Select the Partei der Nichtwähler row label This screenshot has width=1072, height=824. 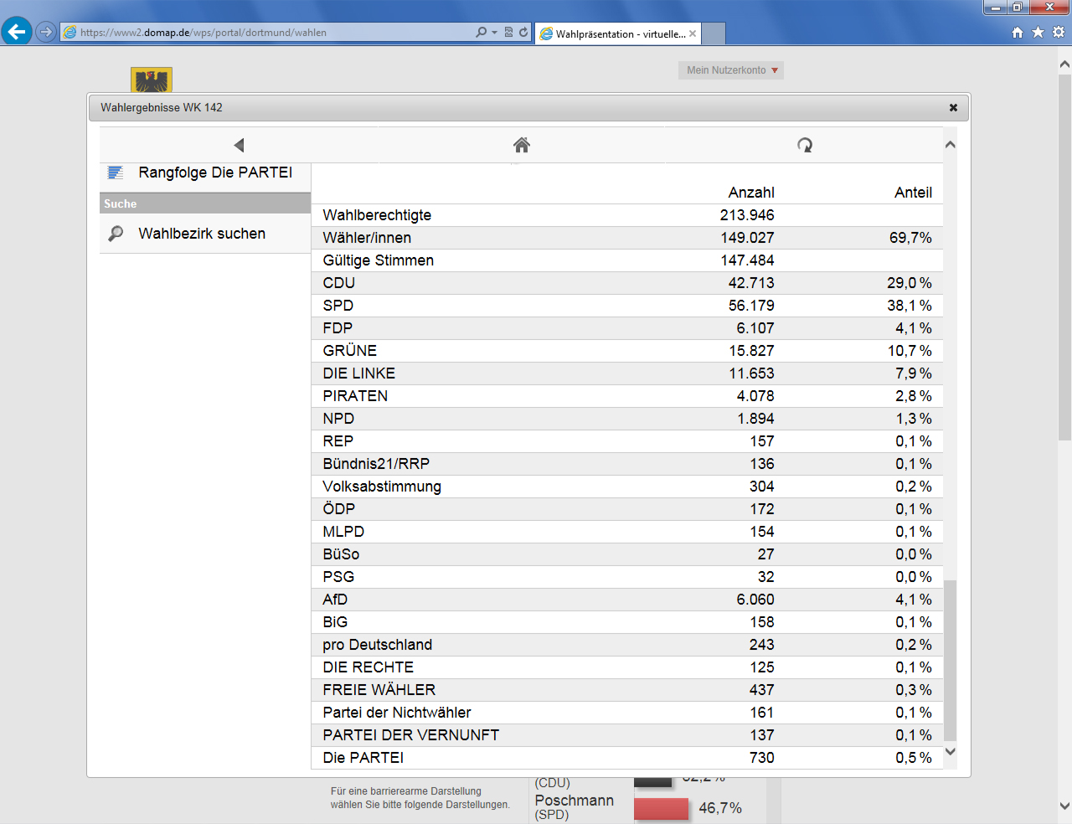[x=397, y=713]
